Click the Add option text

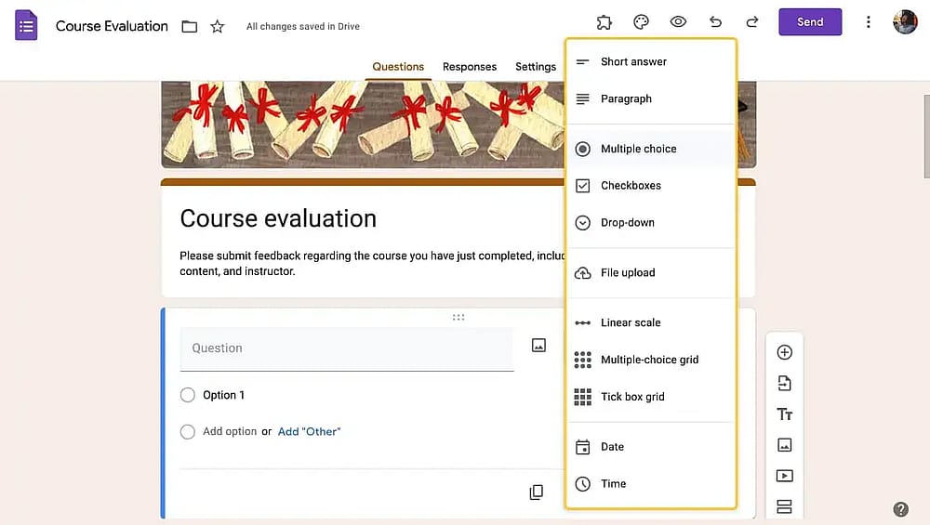point(230,431)
